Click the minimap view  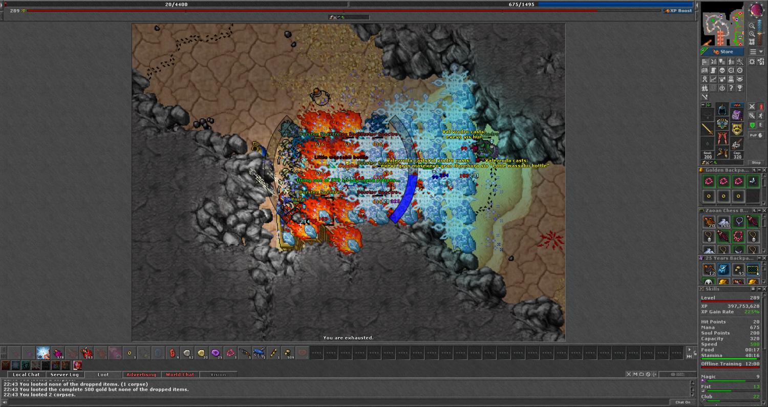722,24
